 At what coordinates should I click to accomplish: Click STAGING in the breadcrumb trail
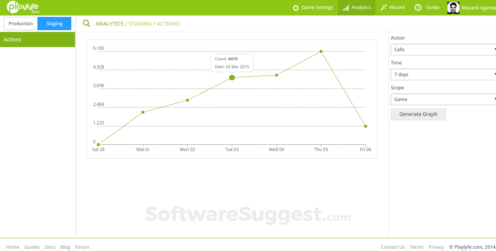click(x=140, y=23)
